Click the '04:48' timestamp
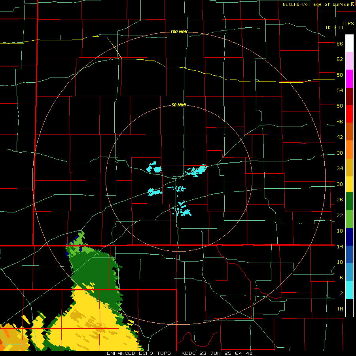Screen dimensions: 356x356 pyautogui.click(x=243, y=353)
